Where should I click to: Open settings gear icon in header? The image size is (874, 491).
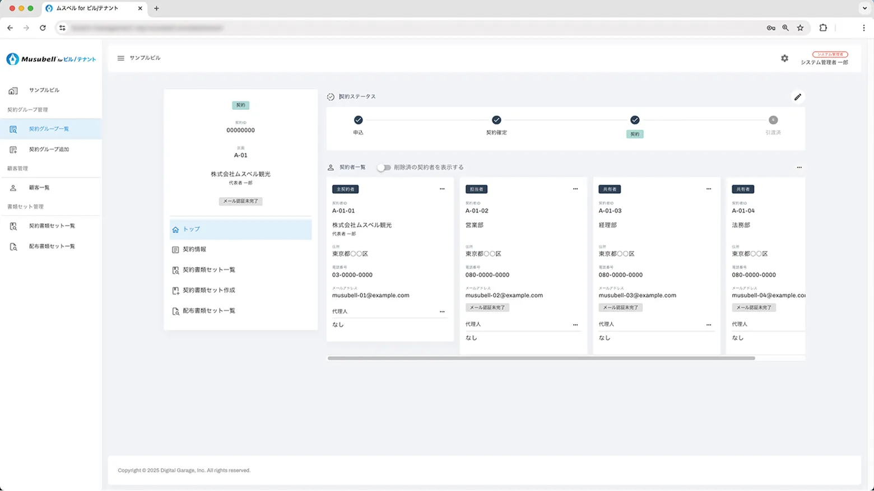coord(784,58)
